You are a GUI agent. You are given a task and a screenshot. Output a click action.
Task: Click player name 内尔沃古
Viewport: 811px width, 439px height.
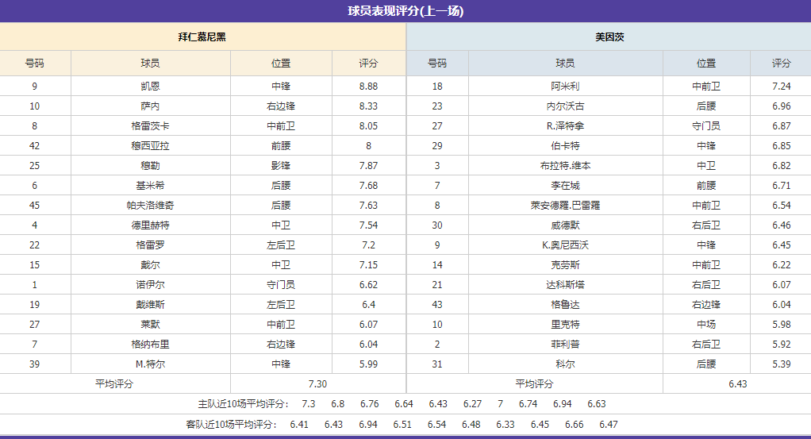point(565,106)
